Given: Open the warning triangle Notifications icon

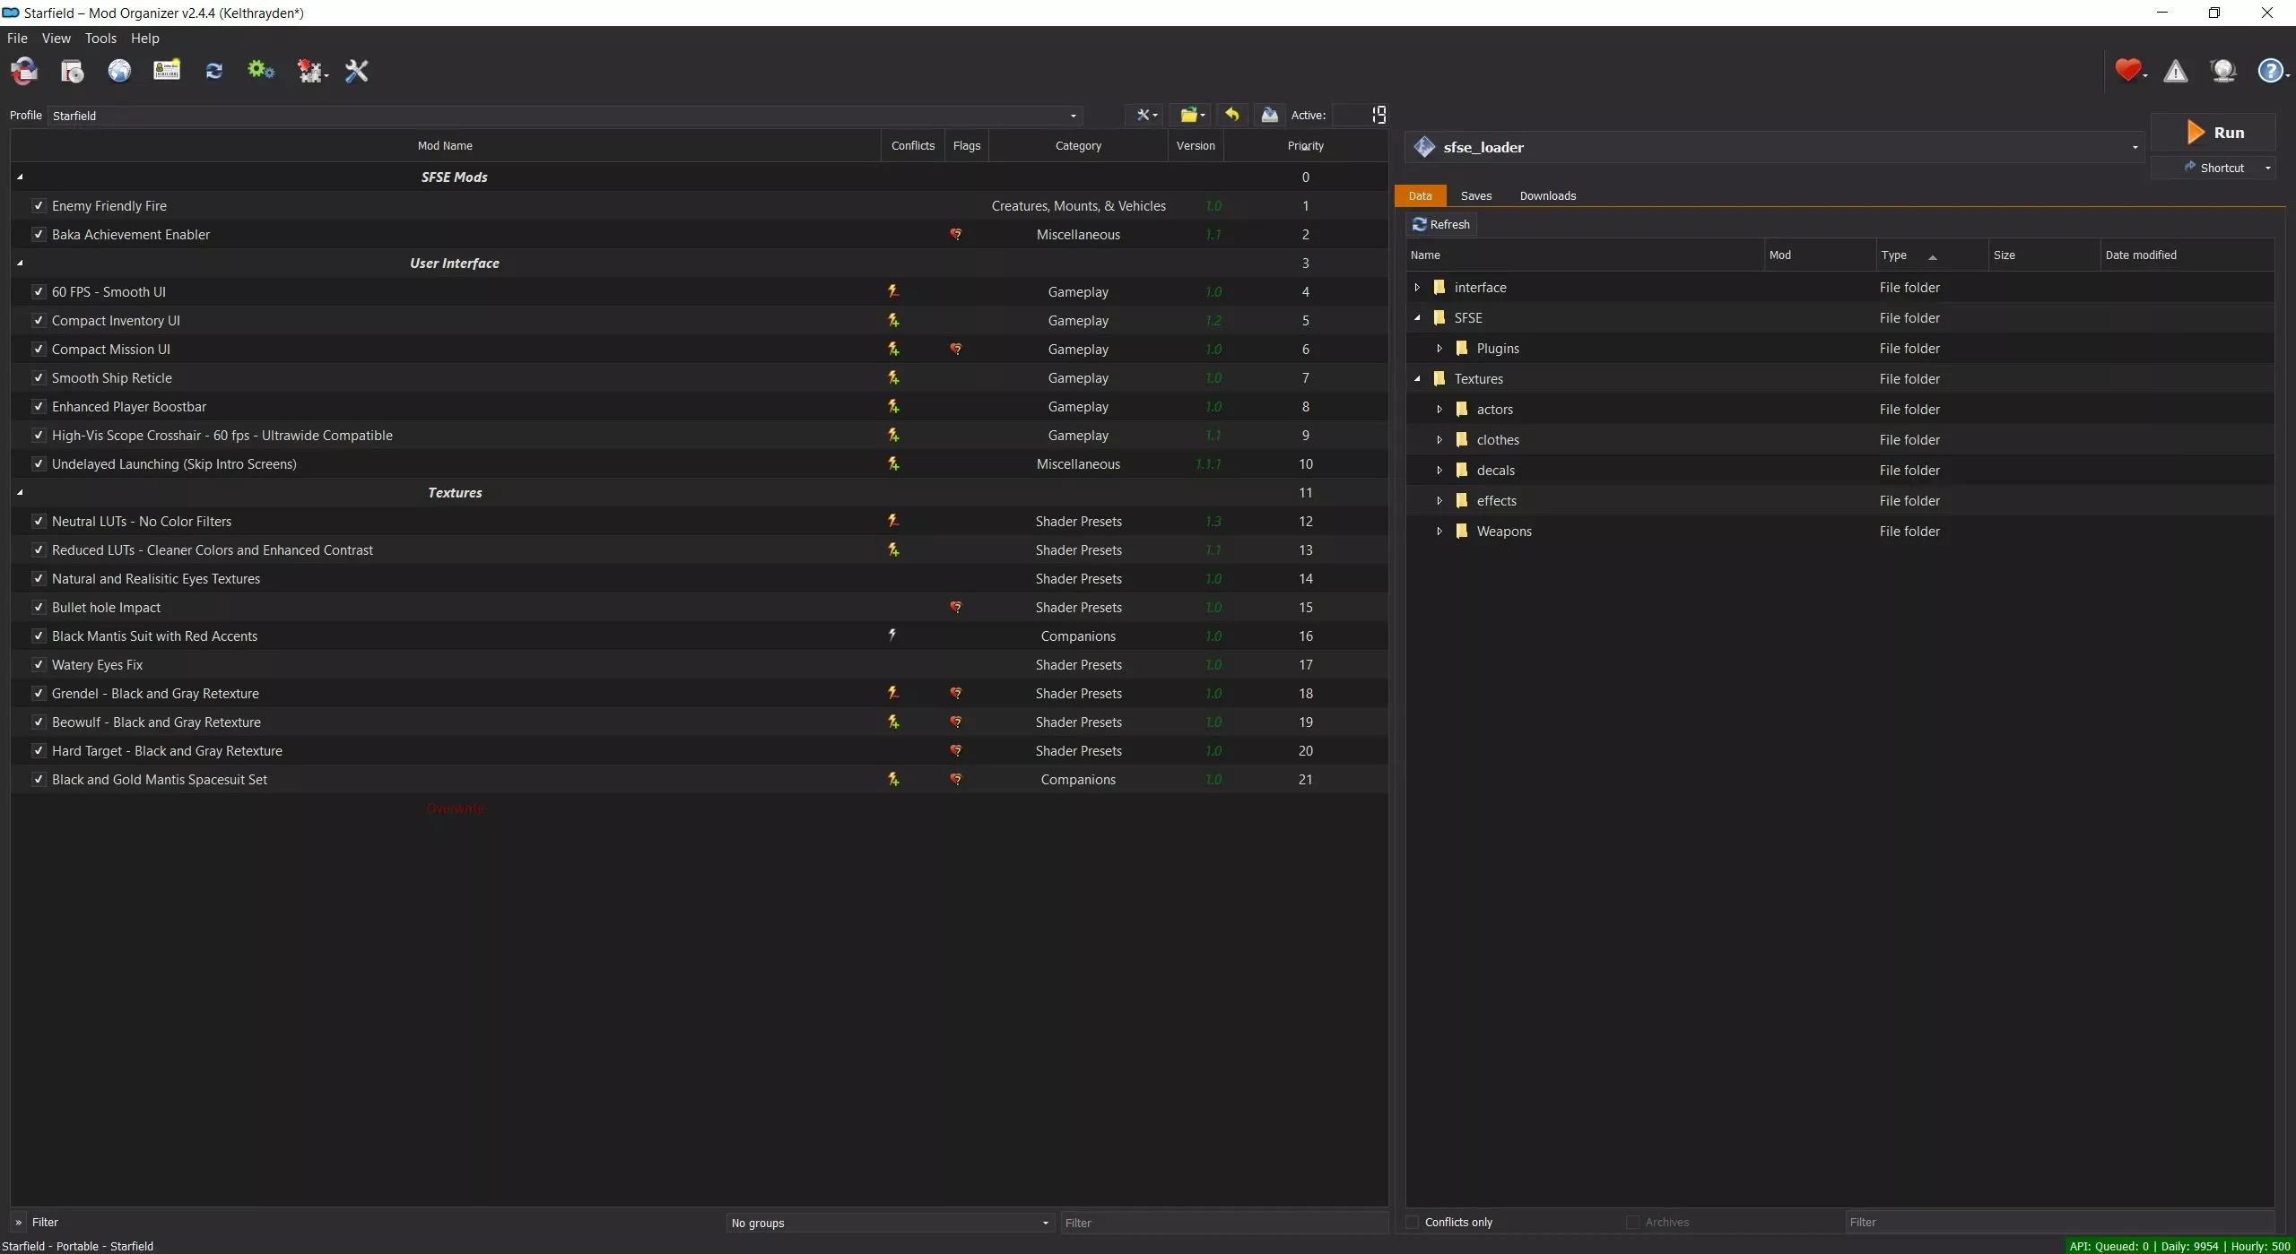Looking at the screenshot, I should 2176,71.
